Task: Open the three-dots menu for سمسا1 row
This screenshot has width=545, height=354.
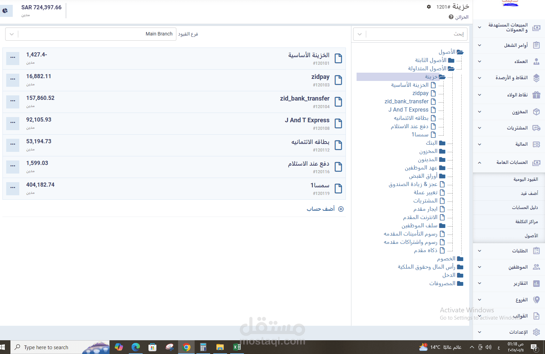Action: click(13, 188)
